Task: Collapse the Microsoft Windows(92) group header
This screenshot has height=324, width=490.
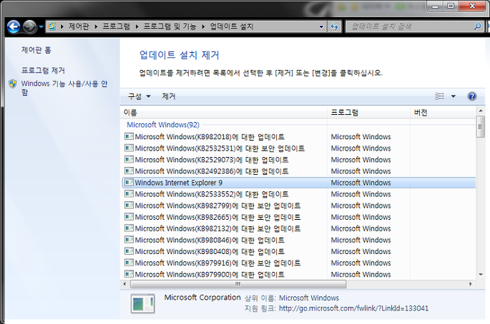Action: point(163,125)
